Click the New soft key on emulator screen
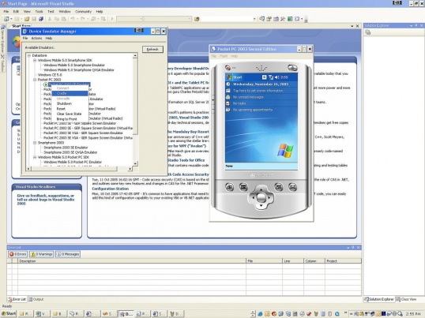Viewport: 425px width, 318px height. [x=229, y=166]
